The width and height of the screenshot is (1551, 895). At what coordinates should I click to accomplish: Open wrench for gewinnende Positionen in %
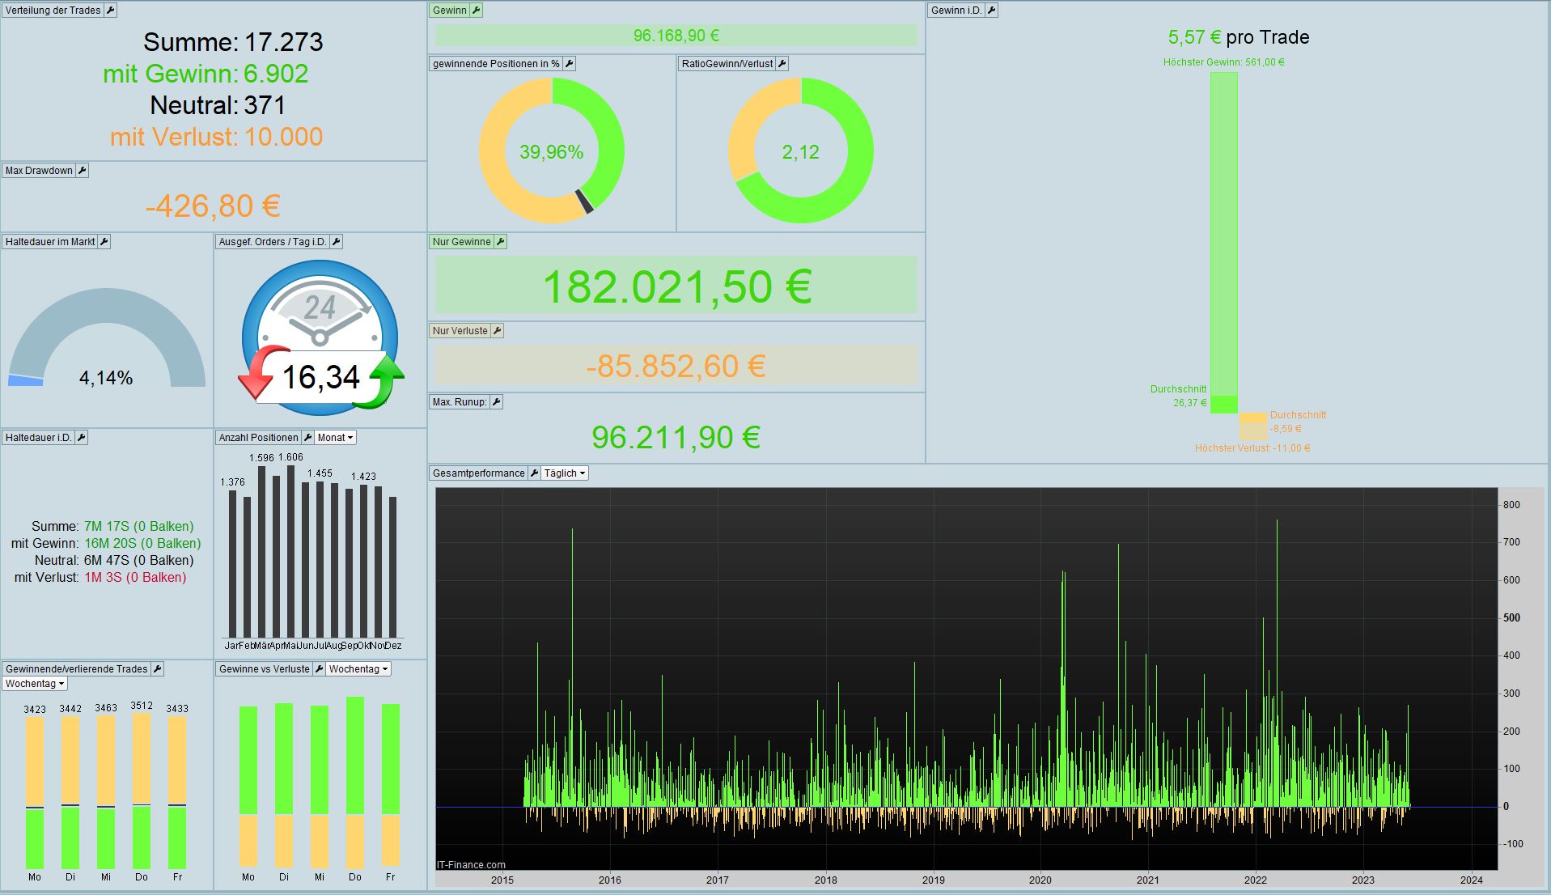569,64
